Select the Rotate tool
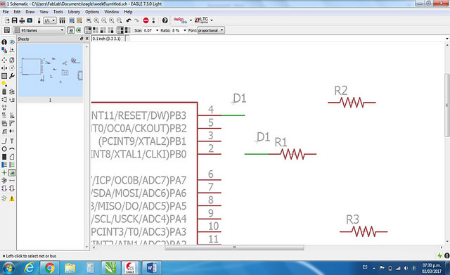 click(x=12, y=68)
